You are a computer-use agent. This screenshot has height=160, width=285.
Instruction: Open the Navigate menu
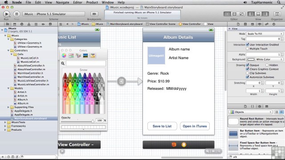point(62,2)
